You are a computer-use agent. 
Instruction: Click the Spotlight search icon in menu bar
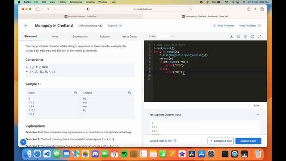tap(233, 2)
